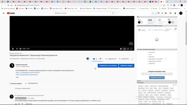187x105 pixels.
Task: Skip to the next video
Action: click(x=17, y=49)
